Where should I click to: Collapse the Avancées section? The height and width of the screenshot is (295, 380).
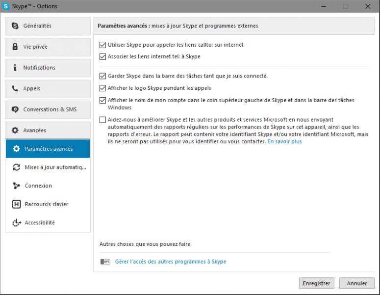click(x=48, y=130)
